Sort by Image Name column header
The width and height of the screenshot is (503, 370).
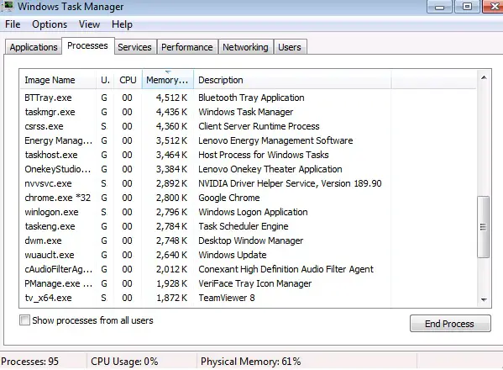point(58,80)
